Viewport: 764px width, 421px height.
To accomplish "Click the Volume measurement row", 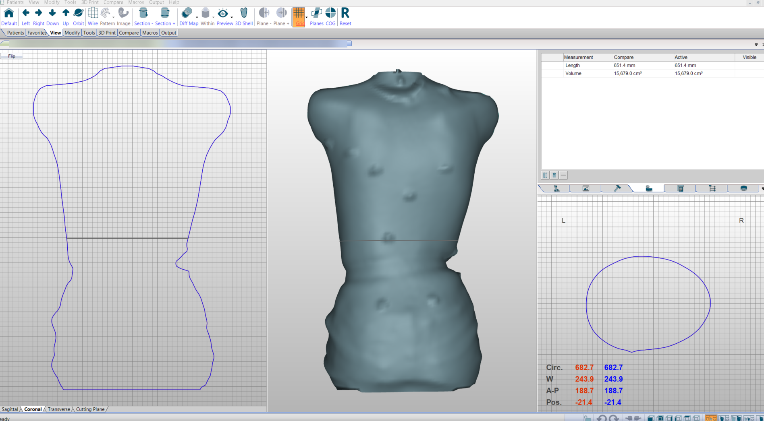I will pos(652,73).
